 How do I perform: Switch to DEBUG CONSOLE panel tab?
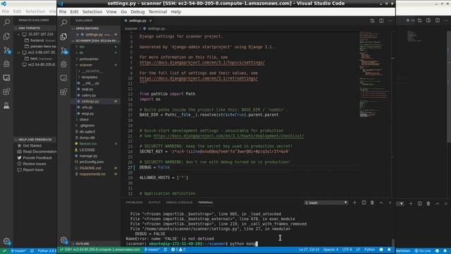pyautogui.click(x=179, y=202)
